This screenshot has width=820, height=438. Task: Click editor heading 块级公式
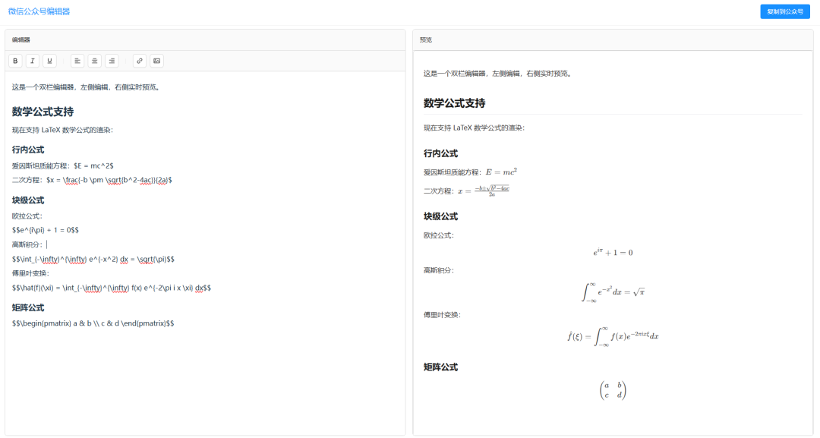28,200
